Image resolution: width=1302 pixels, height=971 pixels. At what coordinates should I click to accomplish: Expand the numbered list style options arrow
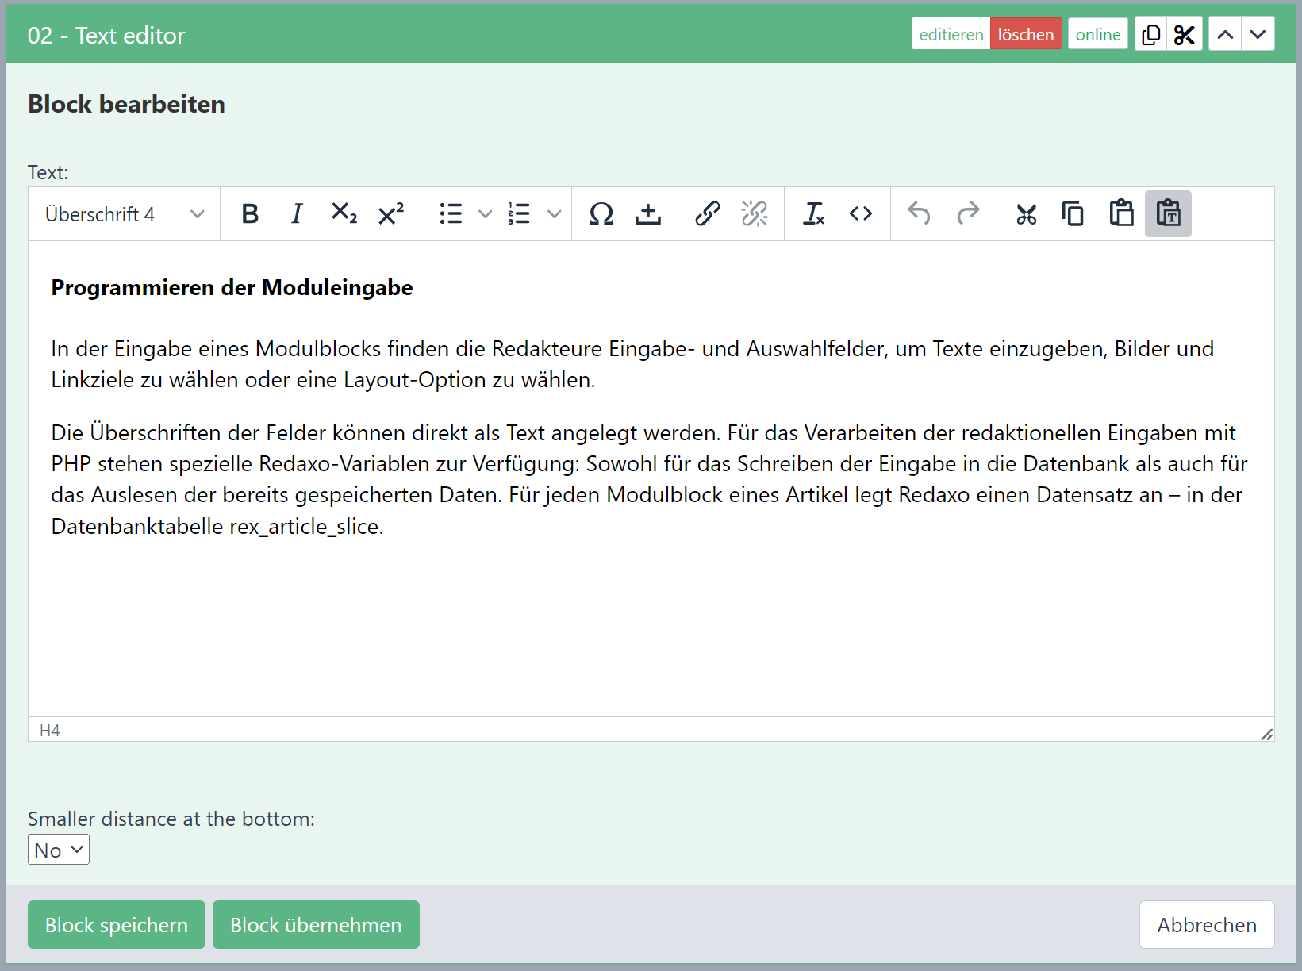tap(555, 214)
